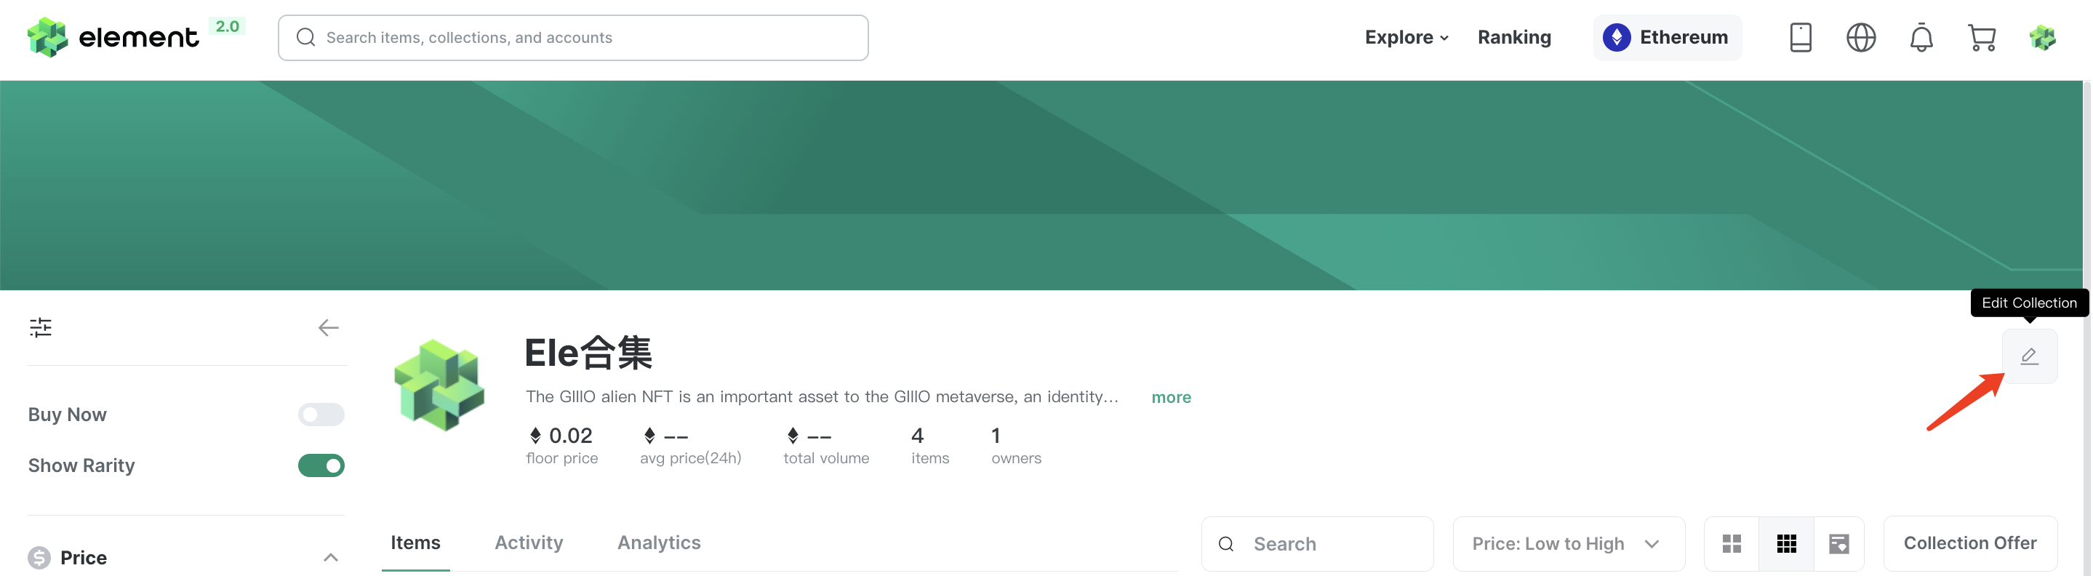Switch to the Analytics tab

(x=659, y=542)
